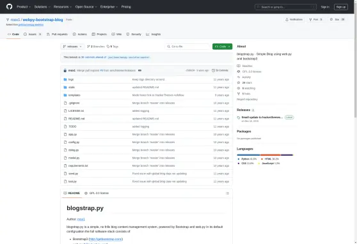This screenshot has width=357, height=244.
Task: Expand the Open Source menu
Action: point(86,7)
